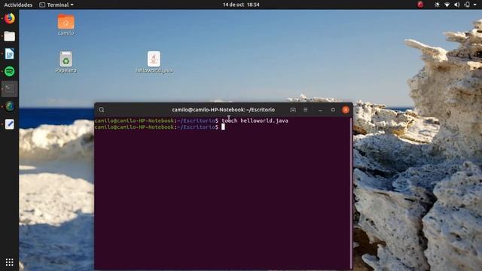
Task: Open the clock calendar at 14 de oct
Action: [241, 5]
